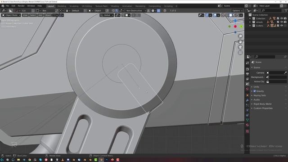
Task: Click the BoxCutter gear settings icon
Action: (x=153, y=11)
